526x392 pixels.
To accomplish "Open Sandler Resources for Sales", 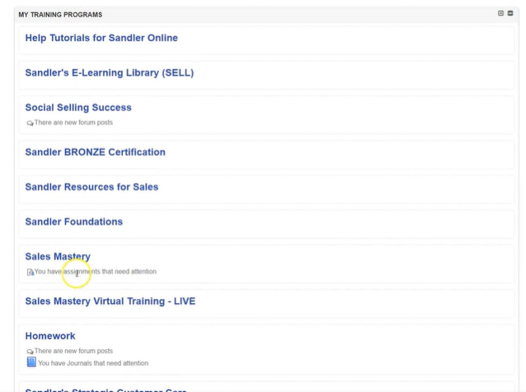I will (x=92, y=187).
